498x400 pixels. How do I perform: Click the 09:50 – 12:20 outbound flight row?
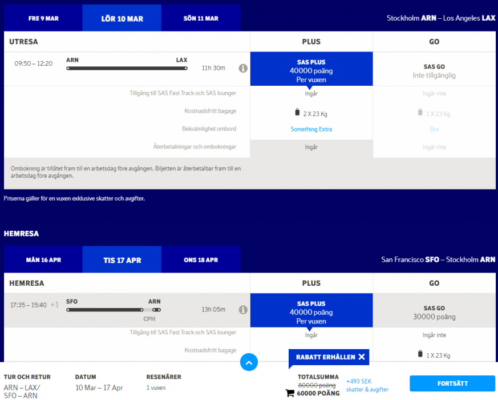(x=127, y=68)
